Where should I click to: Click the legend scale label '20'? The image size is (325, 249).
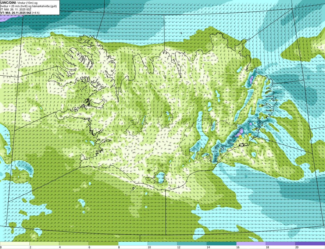tap(297, 247)
